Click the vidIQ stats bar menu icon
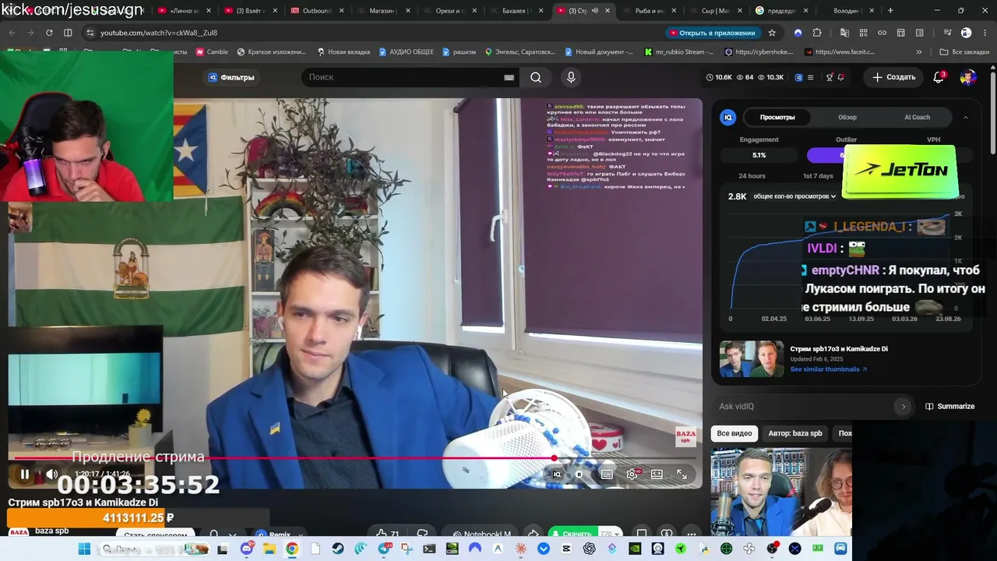Image resolution: width=997 pixels, height=561 pixels. point(810,77)
